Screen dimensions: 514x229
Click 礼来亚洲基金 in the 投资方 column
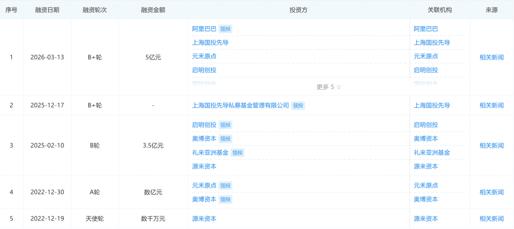pyautogui.click(x=210, y=153)
